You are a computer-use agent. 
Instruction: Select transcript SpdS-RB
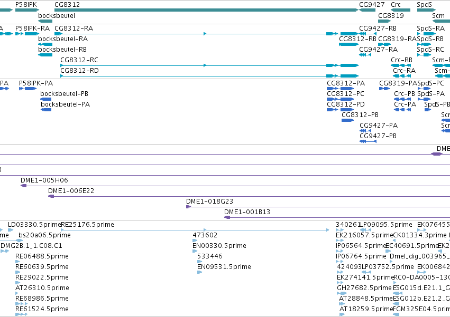coord(430,39)
